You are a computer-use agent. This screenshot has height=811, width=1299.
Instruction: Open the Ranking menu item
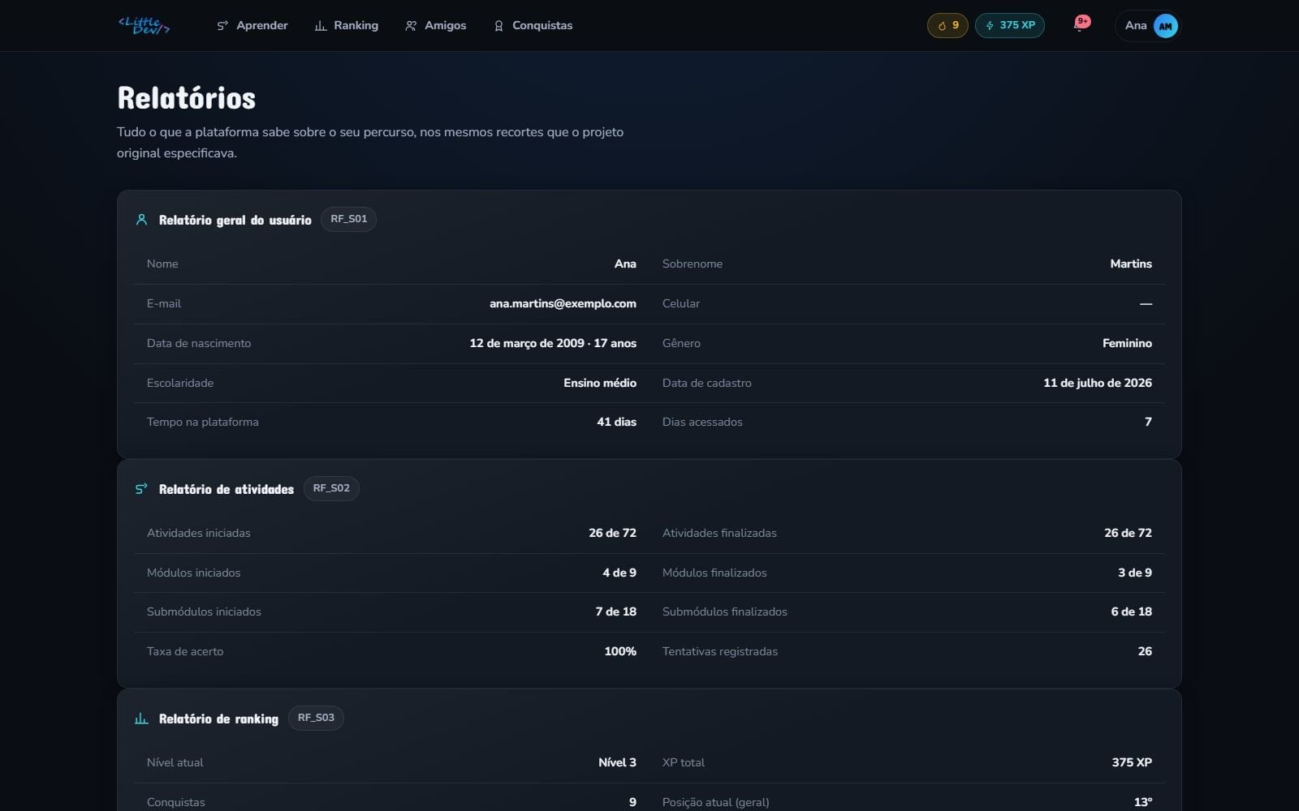point(347,26)
